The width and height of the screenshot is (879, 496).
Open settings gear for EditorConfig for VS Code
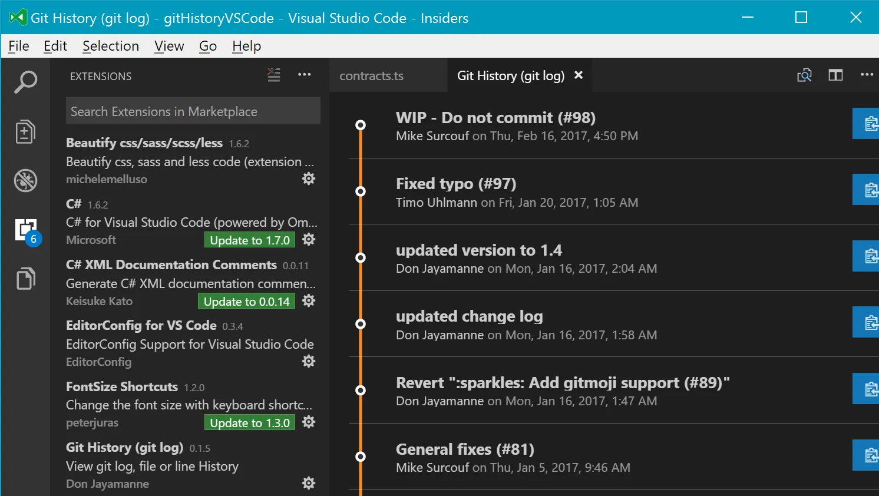[308, 361]
